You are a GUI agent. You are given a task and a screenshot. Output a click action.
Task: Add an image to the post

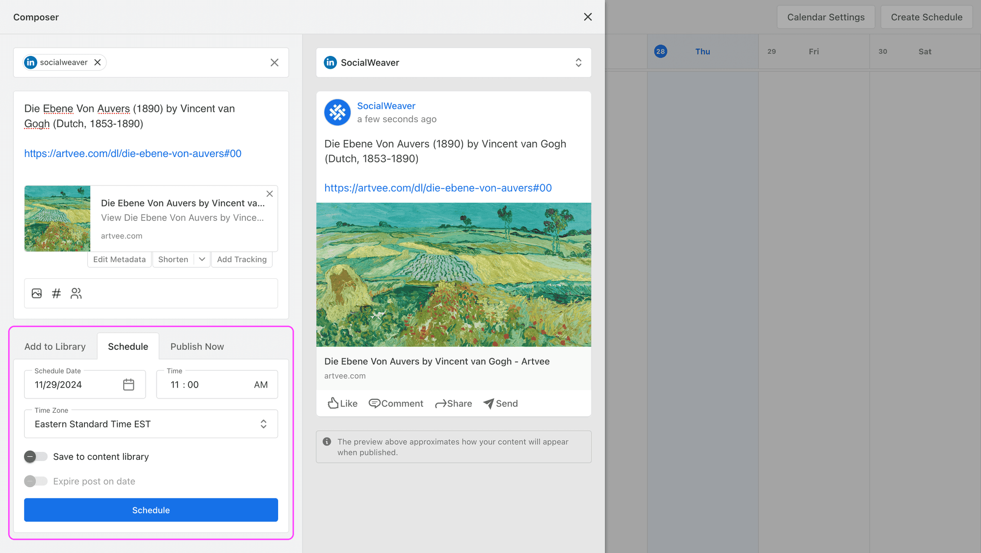pos(37,293)
